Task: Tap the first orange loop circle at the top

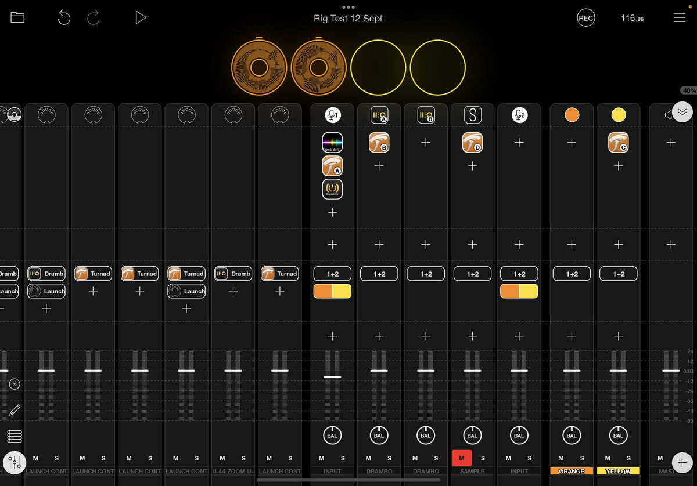Action: pos(258,67)
